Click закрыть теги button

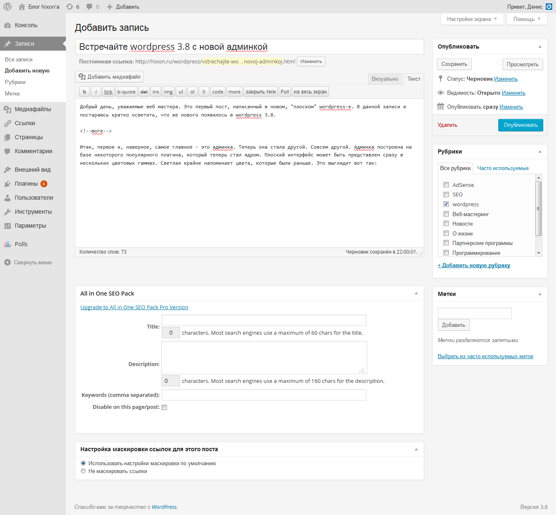[x=260, y=92]
